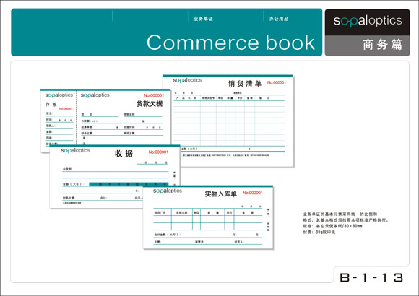The height and width of the screenshot is (296, 419).
Task: Click the page code 'B-1-13'
Action: pos(371,277)
